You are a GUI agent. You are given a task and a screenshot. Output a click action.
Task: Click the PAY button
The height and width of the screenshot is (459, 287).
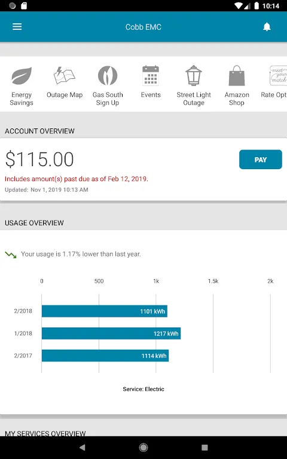[x=260, y=160]
